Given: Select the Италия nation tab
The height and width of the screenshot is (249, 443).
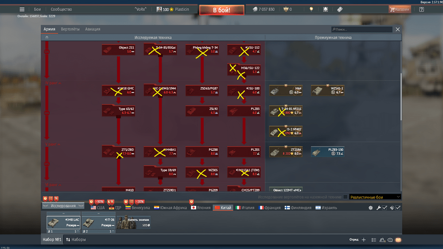Looking at the screenshot, I should (x=245, y=208).
